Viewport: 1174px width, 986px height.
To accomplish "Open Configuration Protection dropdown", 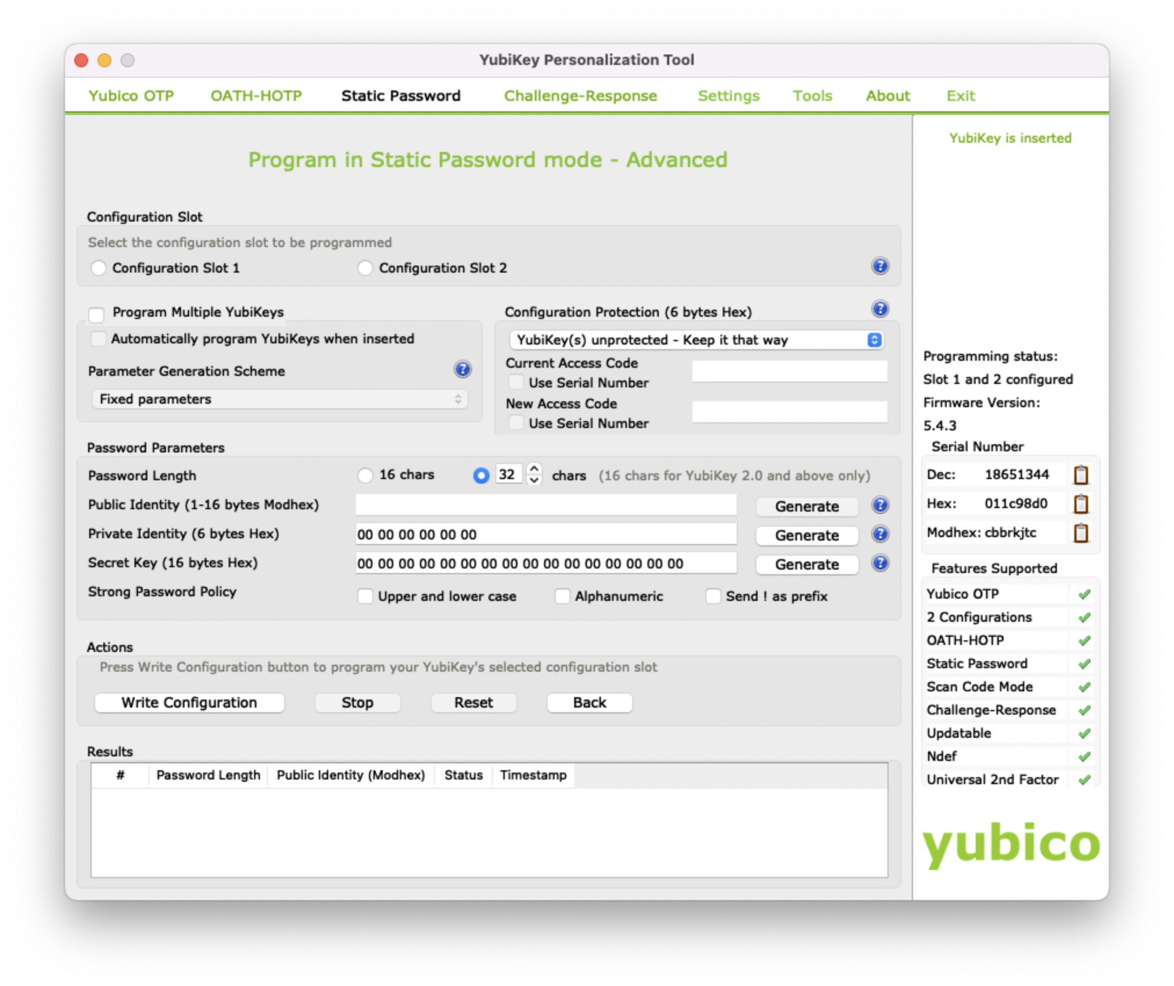I will click(x=697, y=340).
